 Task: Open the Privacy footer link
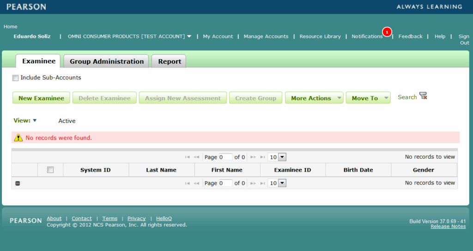[136, 218]
